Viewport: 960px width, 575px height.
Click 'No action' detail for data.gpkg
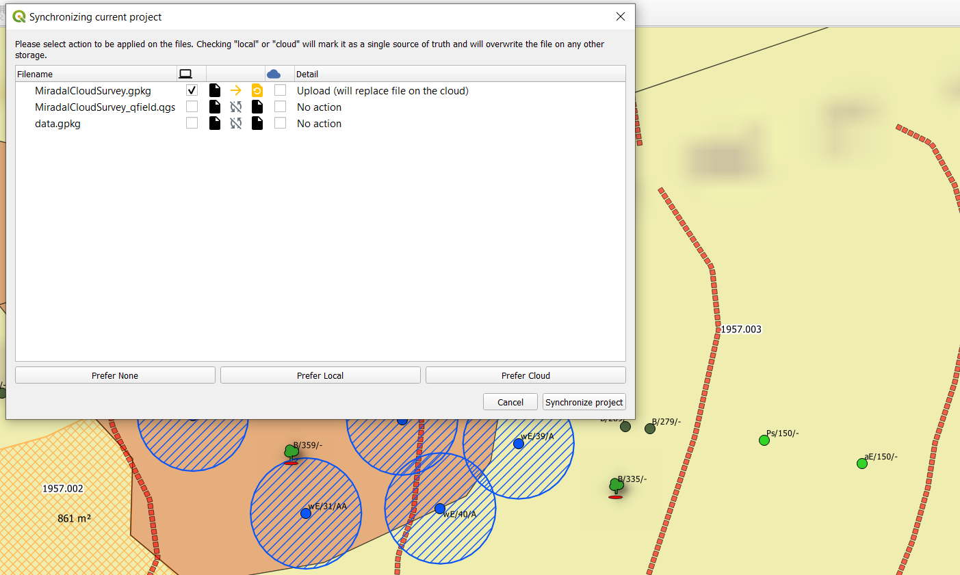pos(319,124)
